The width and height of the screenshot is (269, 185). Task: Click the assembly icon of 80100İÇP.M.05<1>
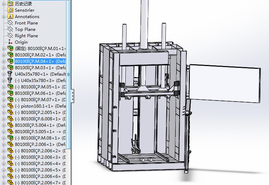[x=10, y=87]
